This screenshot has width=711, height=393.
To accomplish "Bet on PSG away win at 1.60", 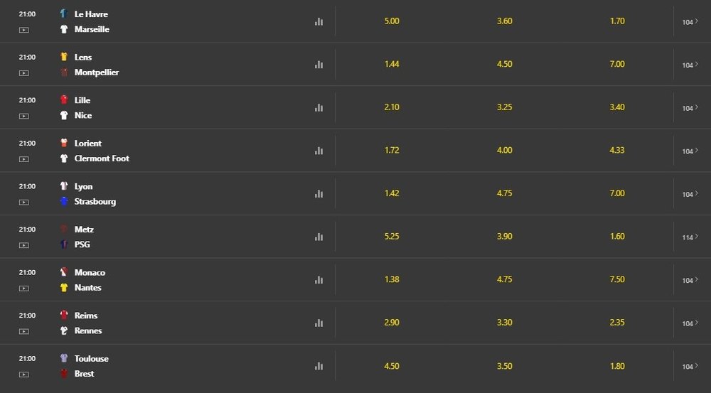I will [x=617, y=236].
